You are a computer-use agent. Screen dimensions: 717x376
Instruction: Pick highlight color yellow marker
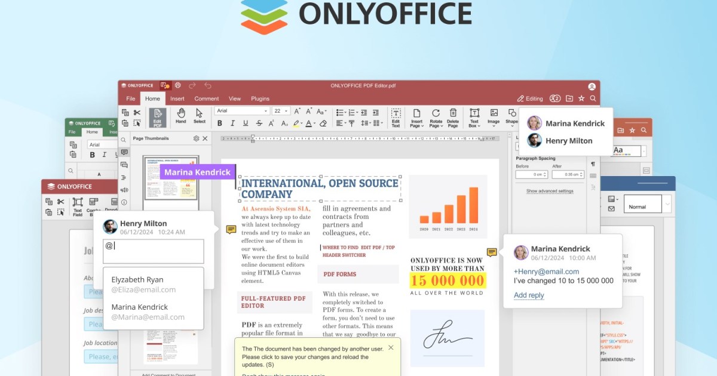click(296, 124)
